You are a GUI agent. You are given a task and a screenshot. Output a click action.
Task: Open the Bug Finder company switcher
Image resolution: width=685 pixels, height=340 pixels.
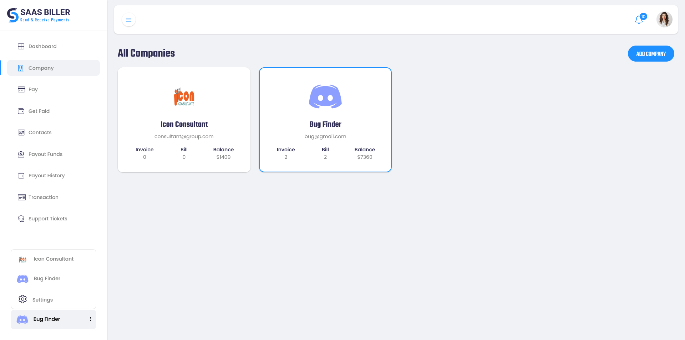[46, 319]
